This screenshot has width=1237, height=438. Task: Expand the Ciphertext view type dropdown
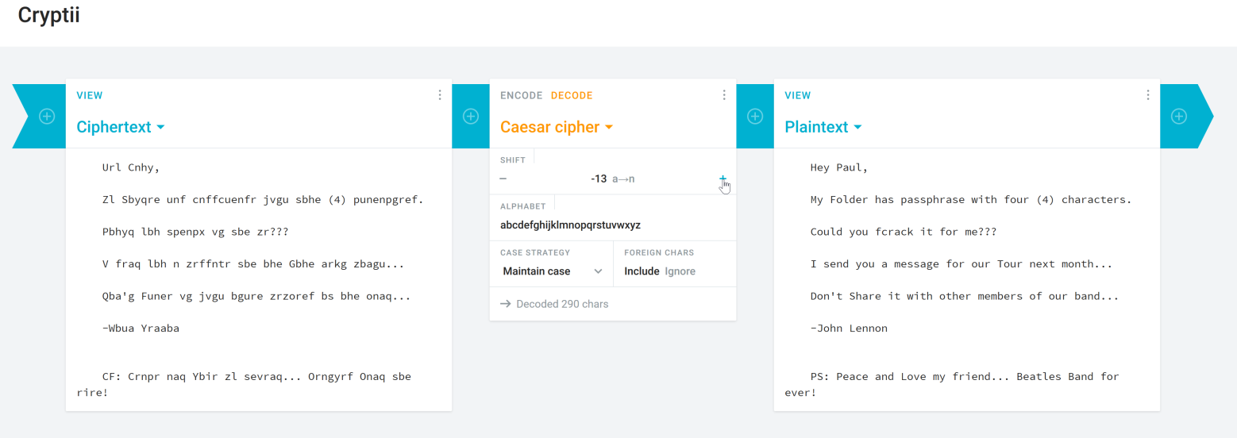pyautogui.click(x=120, y=127)
